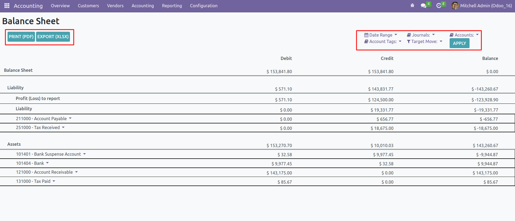Image resolution: width=515 pixels, height=221 pixels.
Task: Click the funnel icon beside Target Move
Action: [408, 41]
